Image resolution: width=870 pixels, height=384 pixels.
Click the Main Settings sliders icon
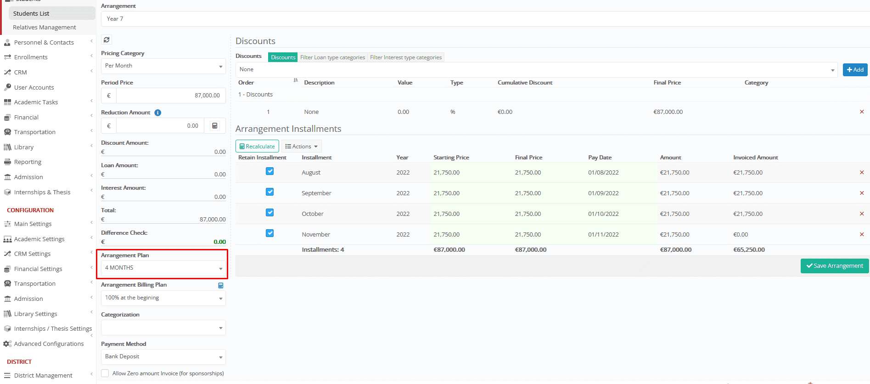(7, 224)
